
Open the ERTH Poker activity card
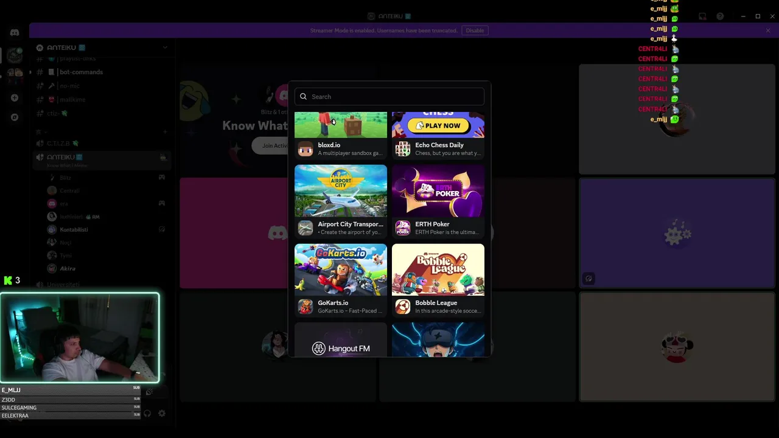tap(438, 201)
